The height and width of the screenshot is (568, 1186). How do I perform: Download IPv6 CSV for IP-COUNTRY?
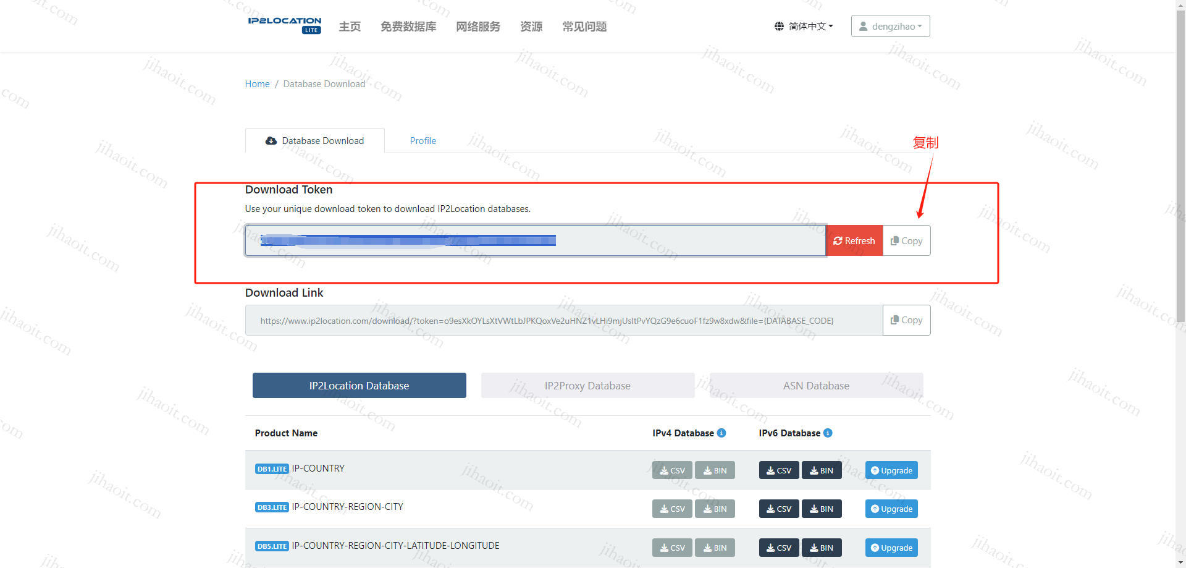(x=779, y=470)
